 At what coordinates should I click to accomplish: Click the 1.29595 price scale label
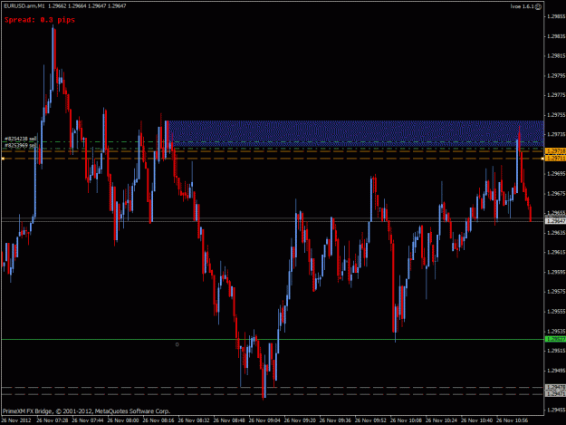pos(556,272)
